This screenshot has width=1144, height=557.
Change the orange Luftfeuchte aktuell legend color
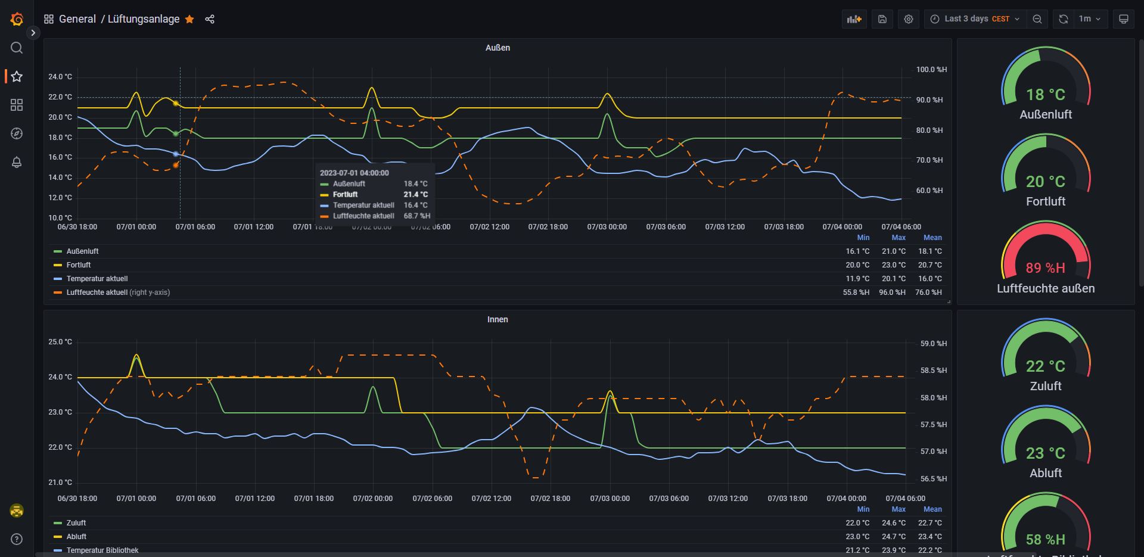tap(58, 292)
